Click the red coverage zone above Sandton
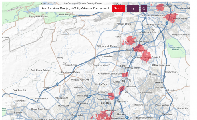 pos(111,96)
